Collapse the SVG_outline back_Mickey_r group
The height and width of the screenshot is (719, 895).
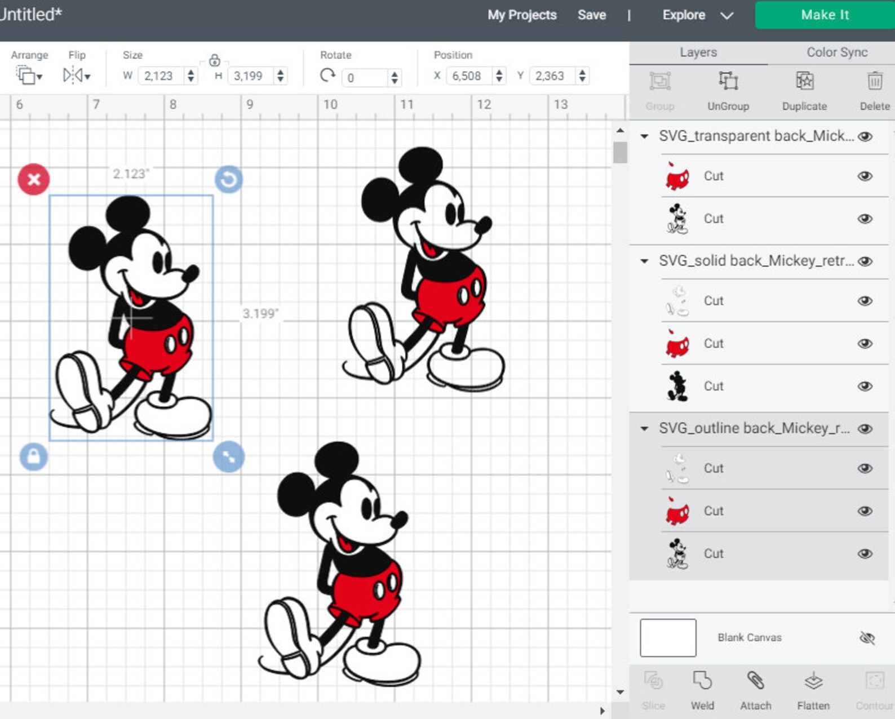tap(644, 429)
